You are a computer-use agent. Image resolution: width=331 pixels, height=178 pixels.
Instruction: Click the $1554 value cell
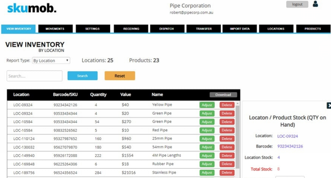coord(127,156)
